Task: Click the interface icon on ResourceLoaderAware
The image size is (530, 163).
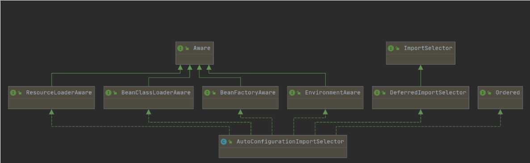Action: [x=13, y=93]
